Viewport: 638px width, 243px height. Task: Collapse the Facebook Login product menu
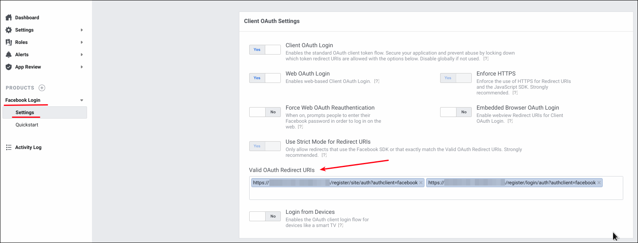coord(82,100)
